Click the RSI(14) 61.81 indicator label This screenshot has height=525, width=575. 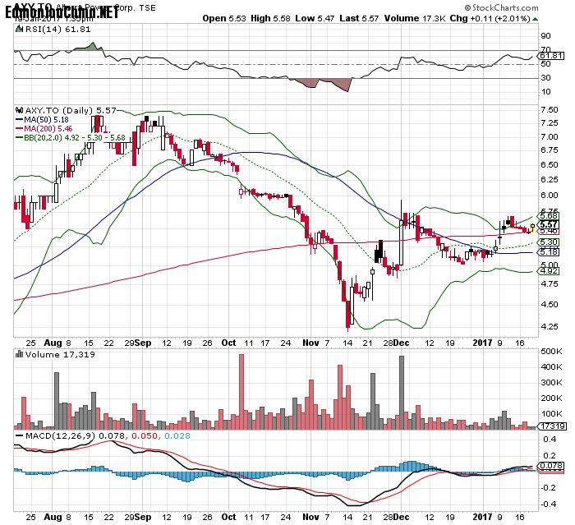pos(57,30)
